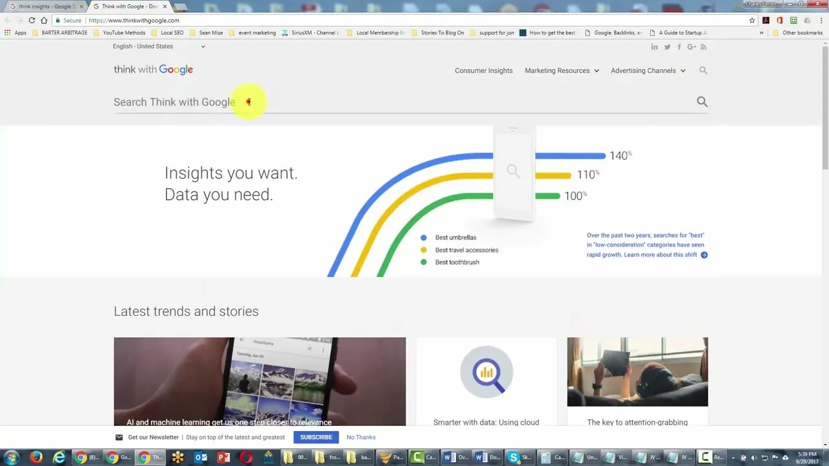Click the data magnifier illustration thumbnail
Image resolution: width=829 pixels, height=466 pixels.
486,372
